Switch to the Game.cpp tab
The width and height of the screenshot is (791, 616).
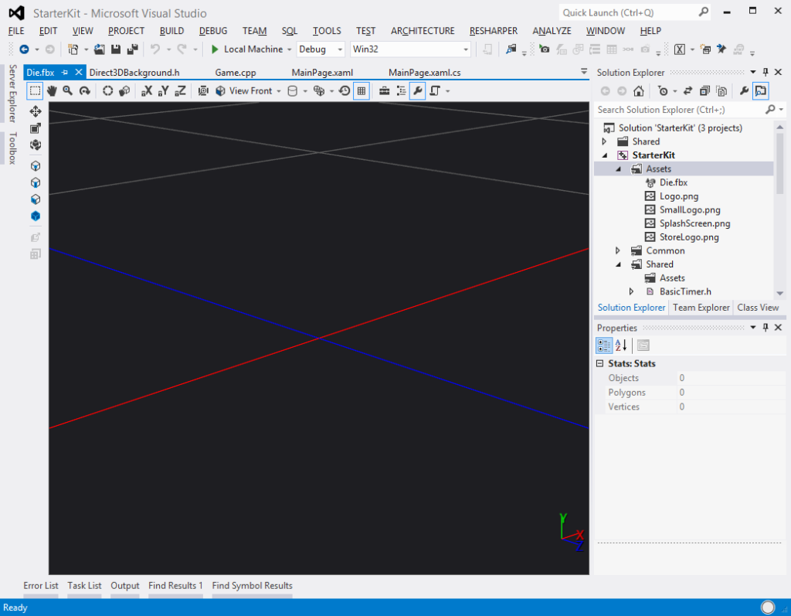(234, 72)
